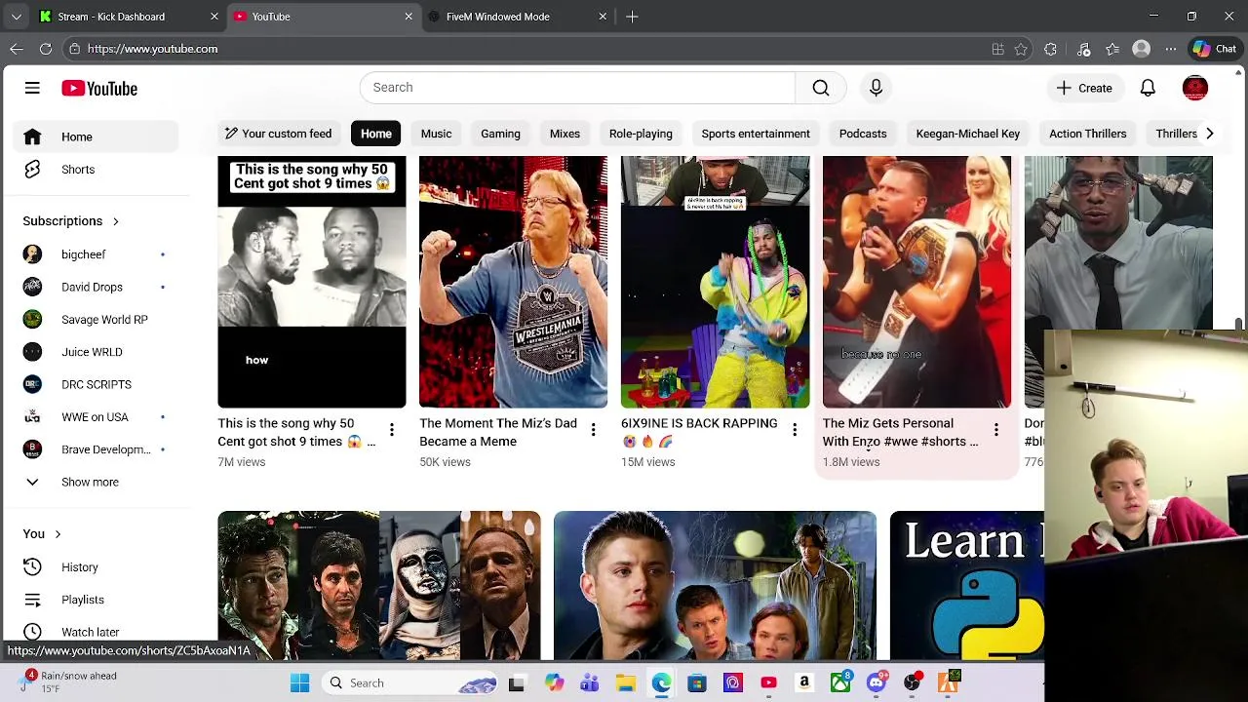This screenshot has height=702, width=1248.
Task: Expand Show more subscriptions
Action: point(90,482)
